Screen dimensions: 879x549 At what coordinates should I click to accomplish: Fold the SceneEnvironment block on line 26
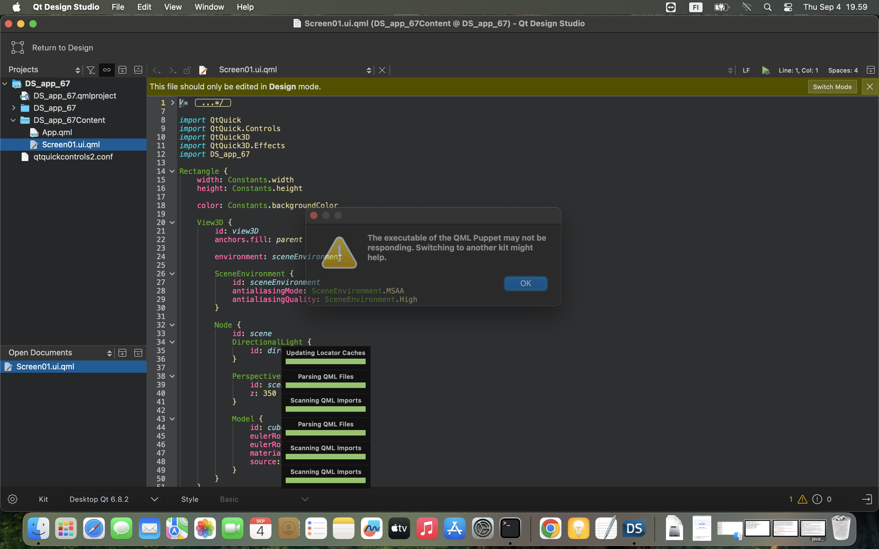pyautogui.click(x=172, y=274)
